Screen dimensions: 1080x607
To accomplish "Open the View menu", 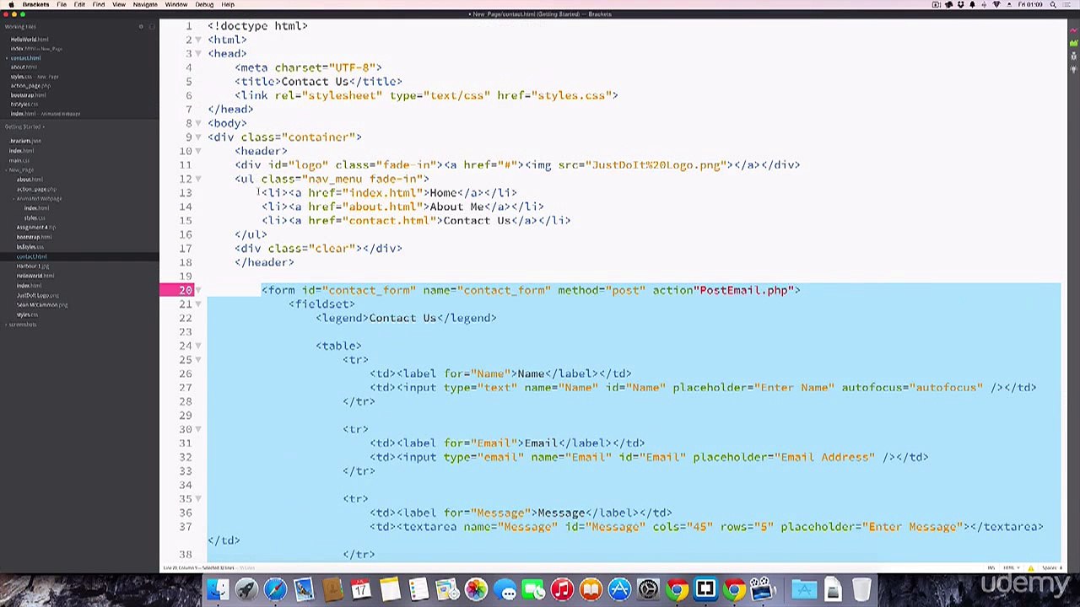I will point(119,4).
